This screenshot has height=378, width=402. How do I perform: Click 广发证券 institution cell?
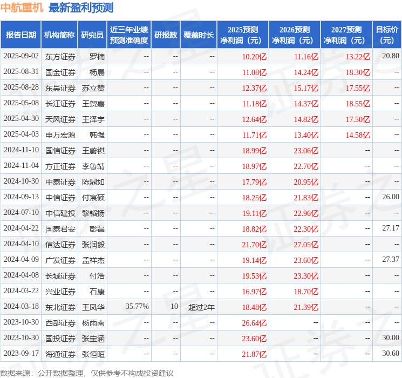(60, 260)
